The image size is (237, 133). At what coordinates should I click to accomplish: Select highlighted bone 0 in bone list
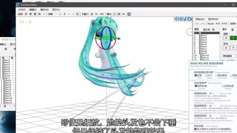pos(207,33)
